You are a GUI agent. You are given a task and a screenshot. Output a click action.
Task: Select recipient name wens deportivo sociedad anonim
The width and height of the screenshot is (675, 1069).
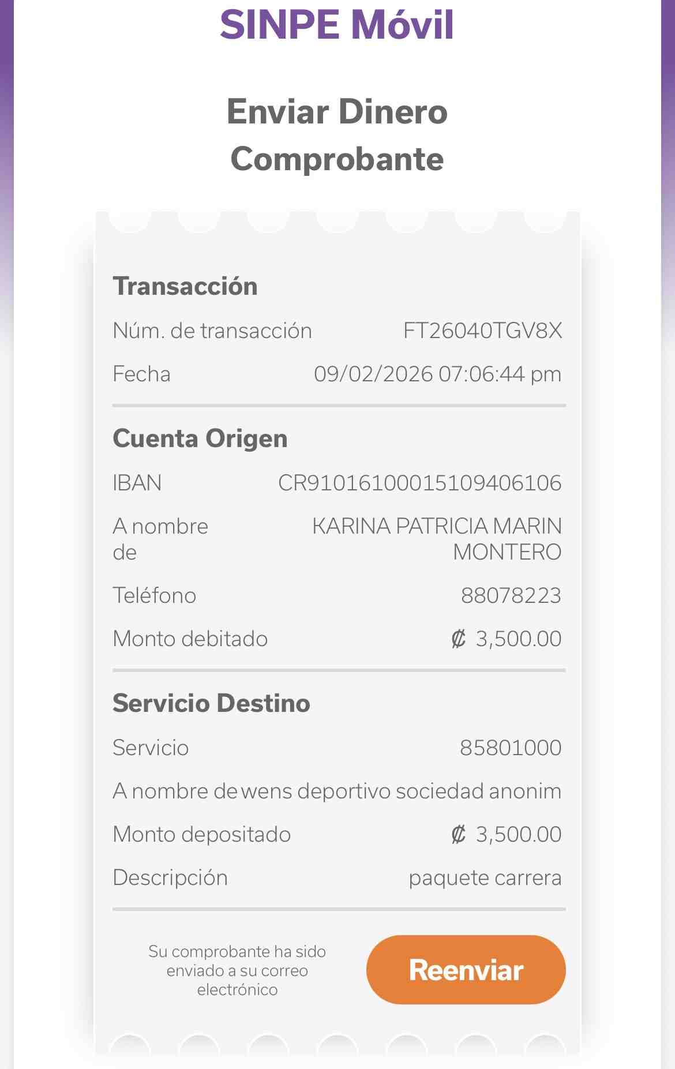click(401, 791)
